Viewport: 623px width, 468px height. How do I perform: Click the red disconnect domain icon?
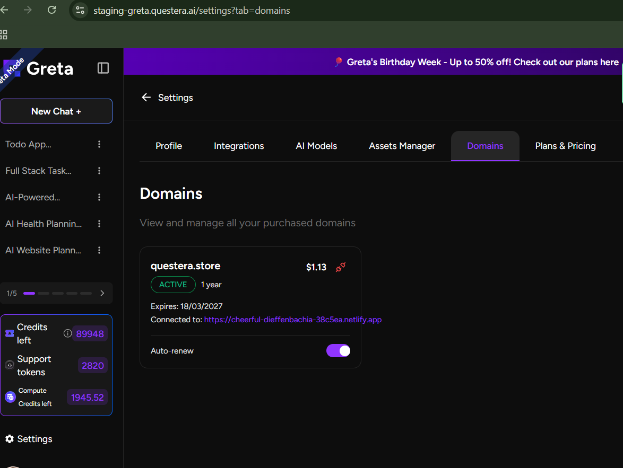click(x=341, y=267)
